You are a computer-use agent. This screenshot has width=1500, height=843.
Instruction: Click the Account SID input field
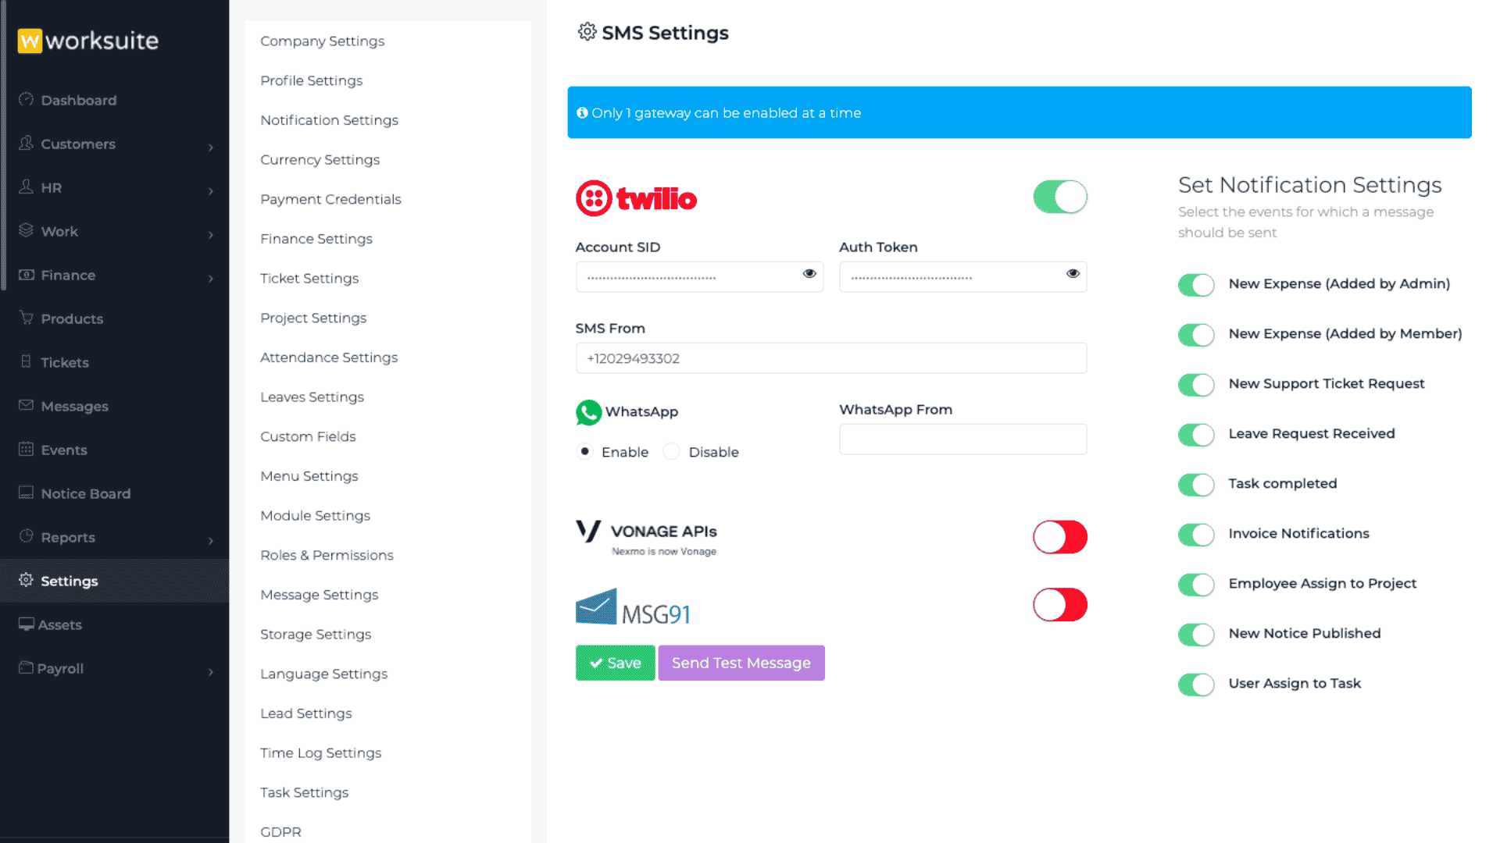699,277
